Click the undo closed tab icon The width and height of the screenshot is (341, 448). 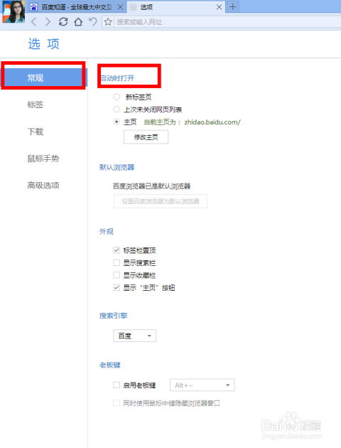(x=93, y=22)
